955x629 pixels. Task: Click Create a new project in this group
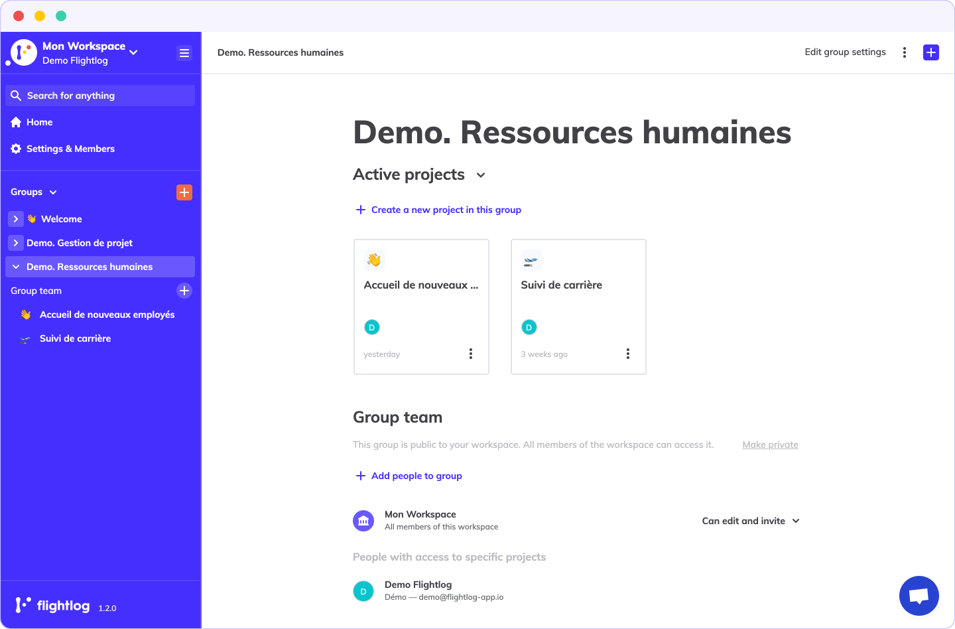[446, 210]
